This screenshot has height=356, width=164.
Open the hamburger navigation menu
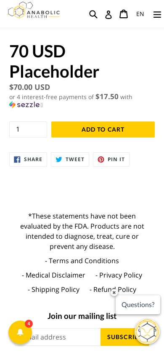tap(157, 14)
